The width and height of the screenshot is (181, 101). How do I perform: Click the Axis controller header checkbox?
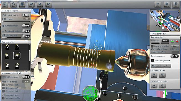click(x=151, y=34)
